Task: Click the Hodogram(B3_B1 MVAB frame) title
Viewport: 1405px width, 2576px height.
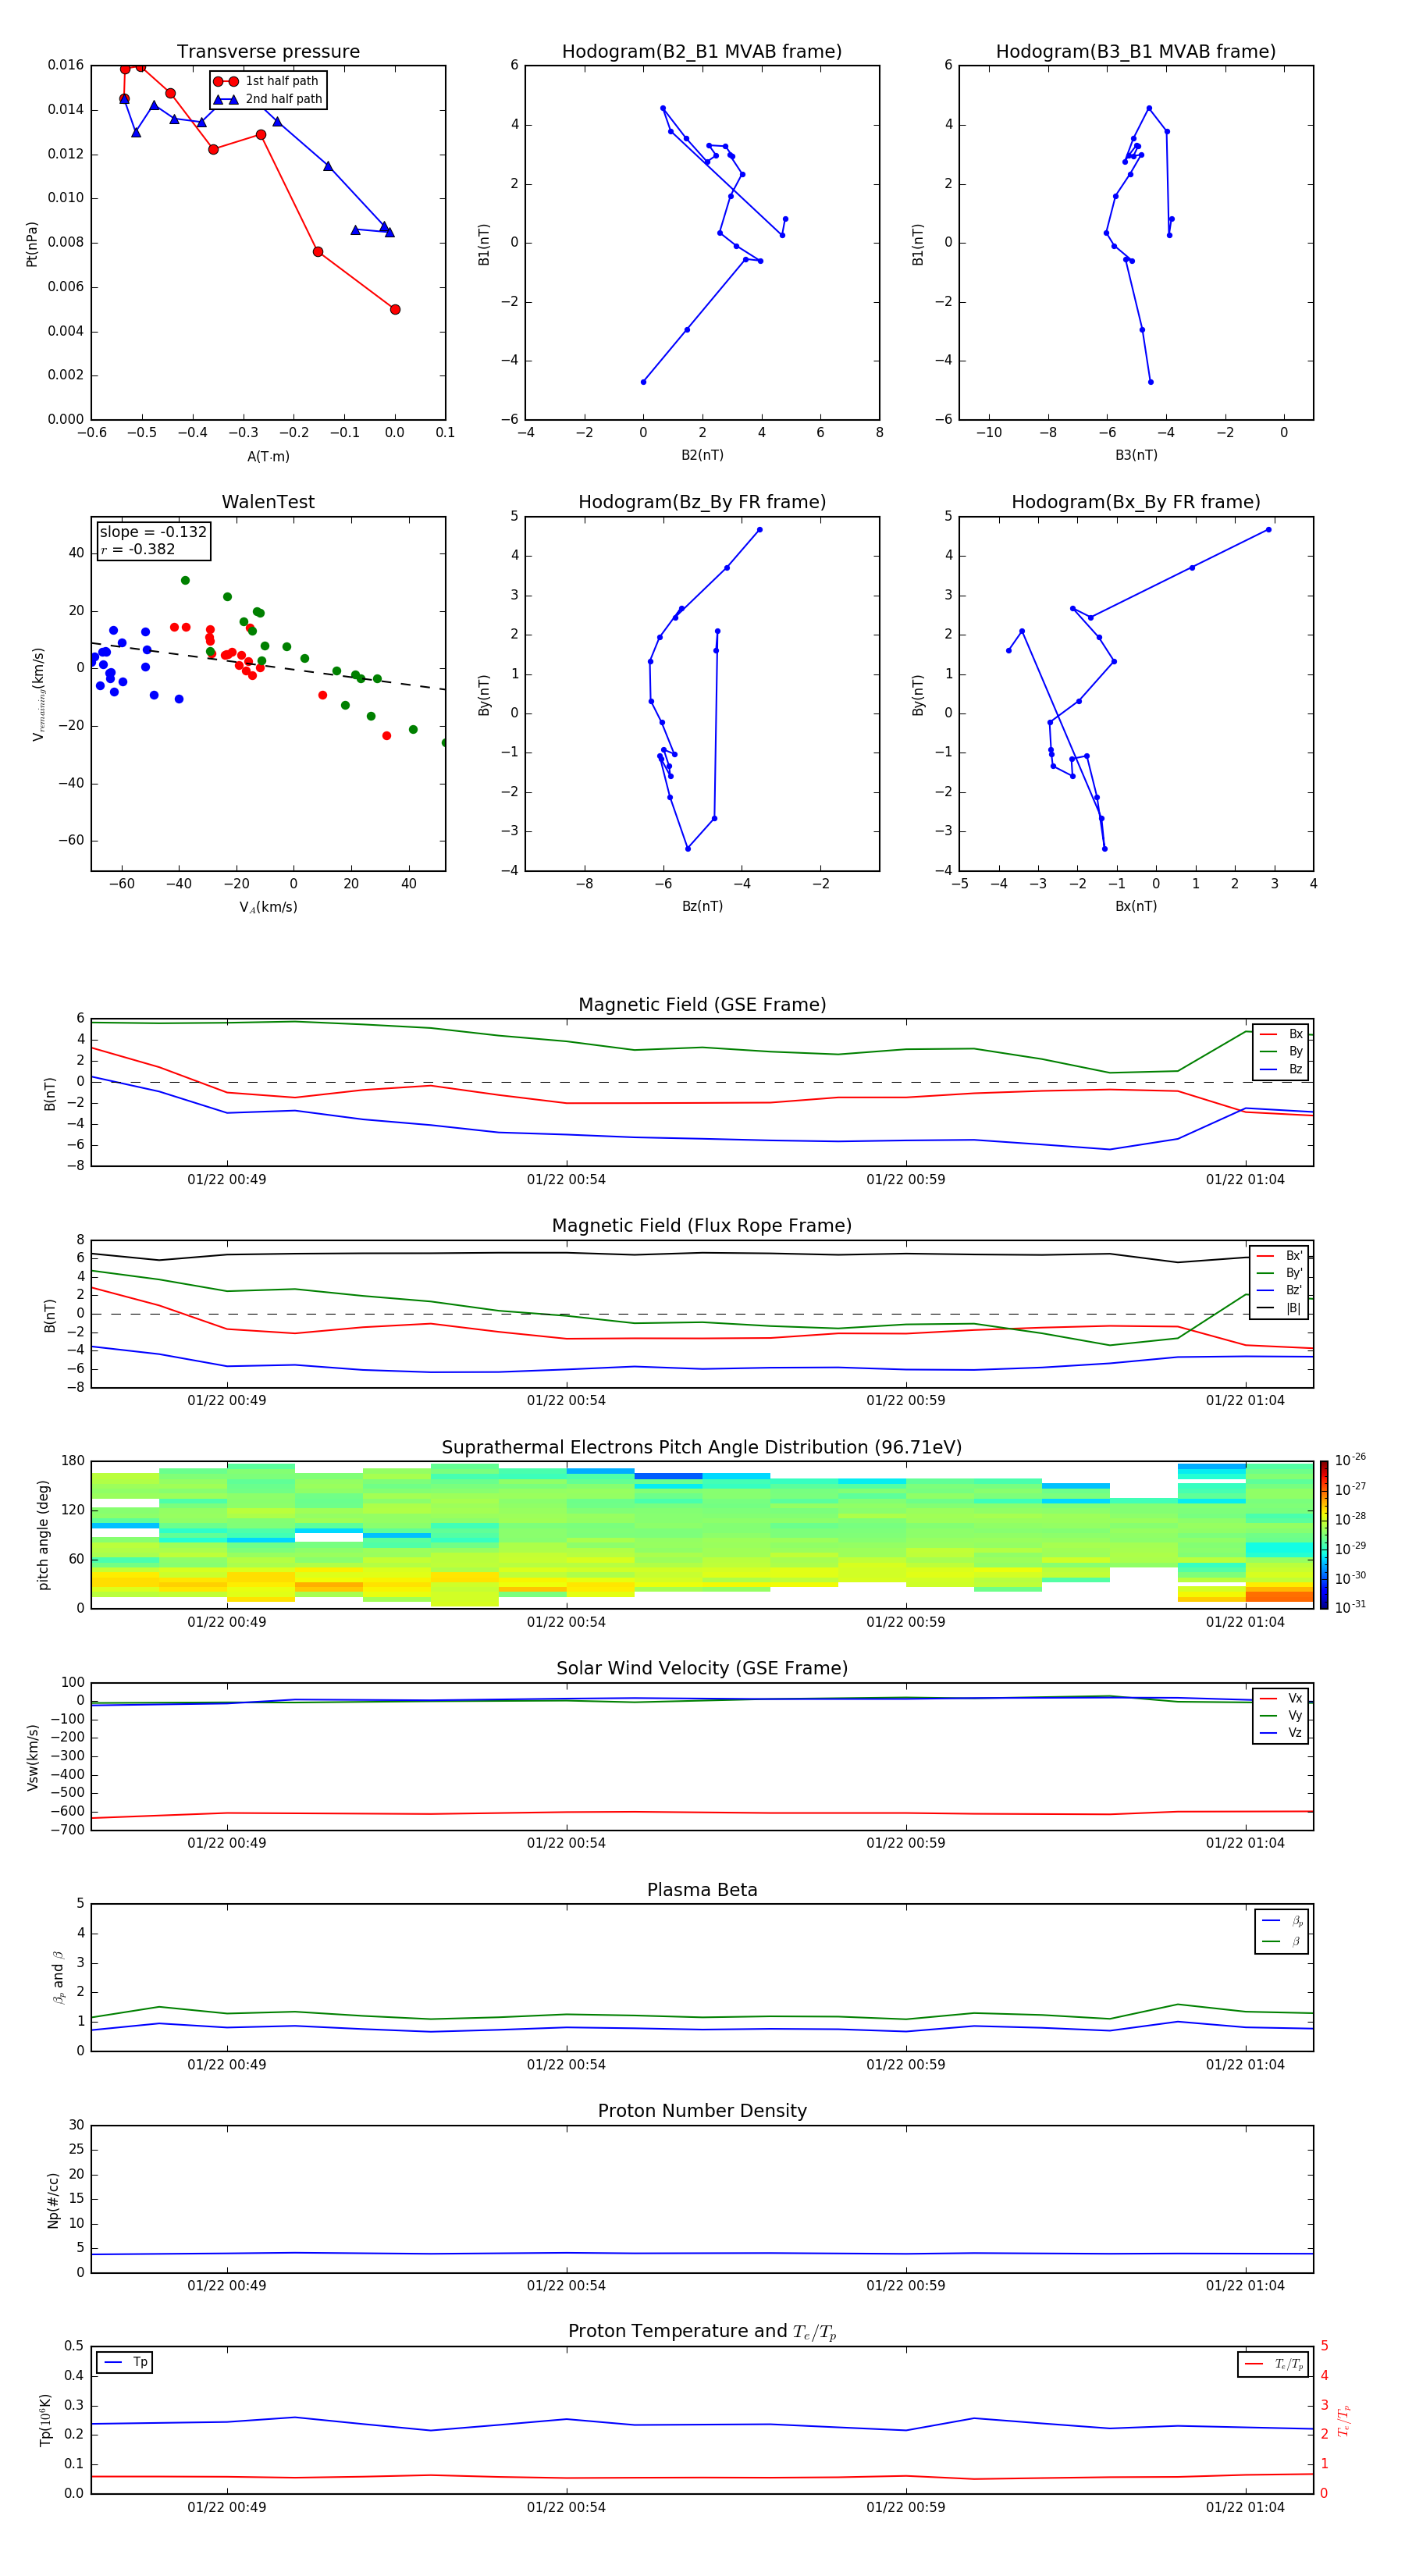Action: click(x=1135, y=52)
